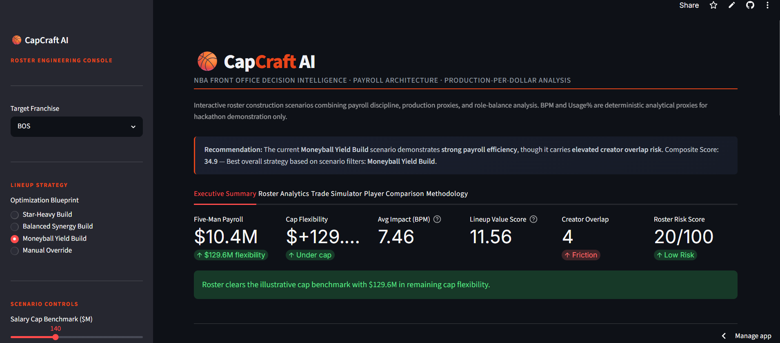Click the Manage app button
Viewport: 780px width, 343px height.
[x=753, y=336]
